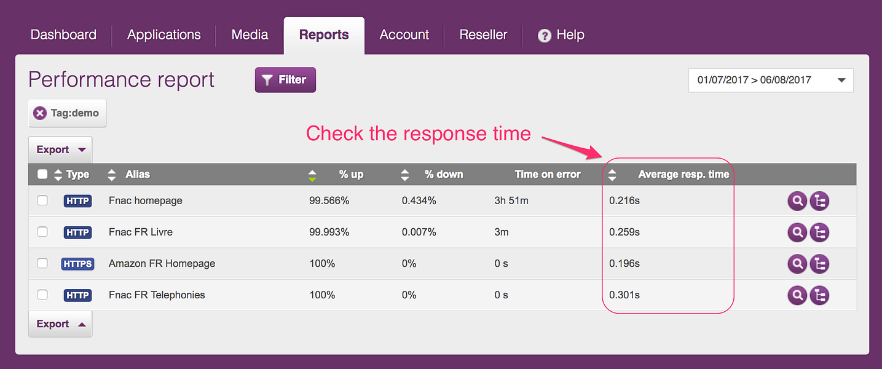Image resolution: width=882 pixels, height=369 pixels.
Task: Check the checkbox for Fnac homepage row
Action: [42, 200]
